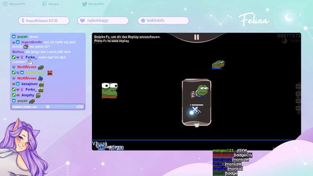Click the Feliaa logo text
Viewport: 313px width, 176px height.
(x=253, y=20)
